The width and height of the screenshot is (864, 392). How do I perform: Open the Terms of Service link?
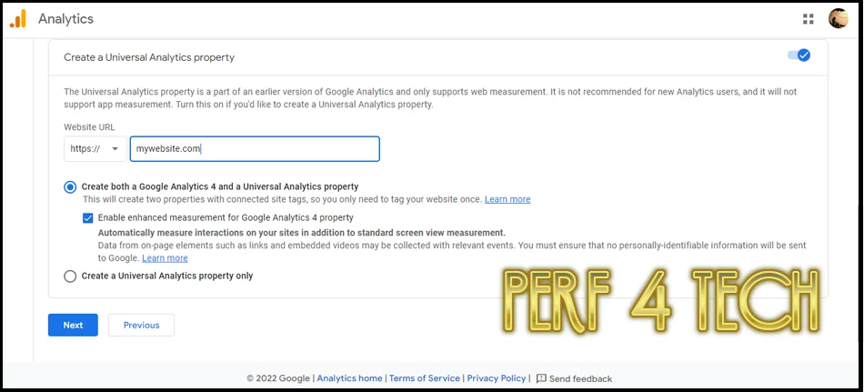425,378
